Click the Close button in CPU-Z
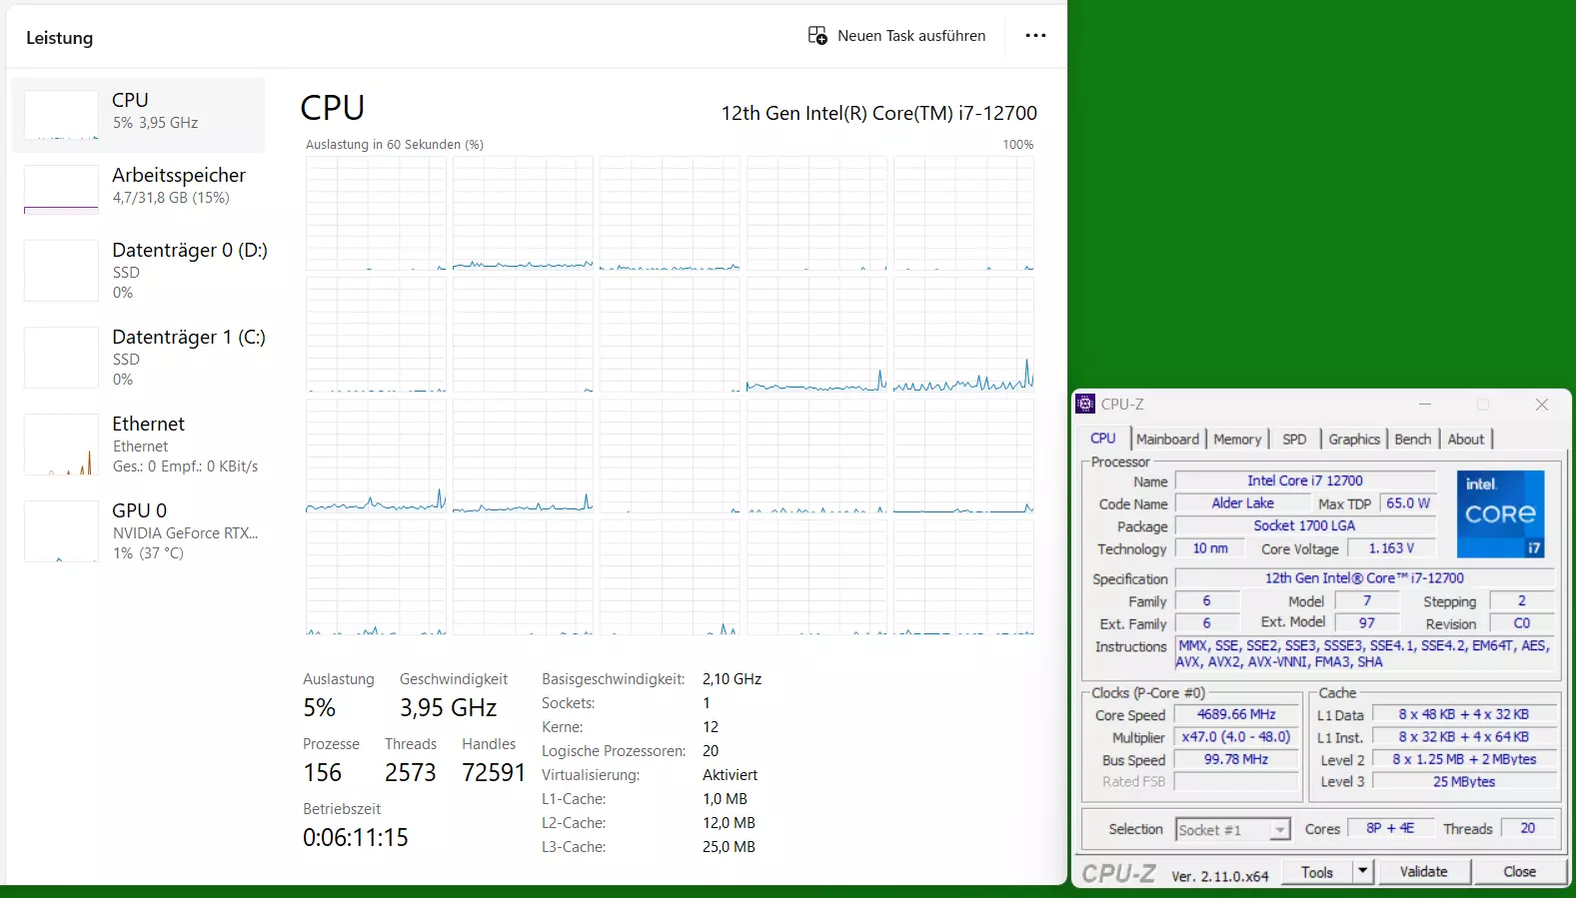Screen dimensions: 1576x898 (1519, 872)
